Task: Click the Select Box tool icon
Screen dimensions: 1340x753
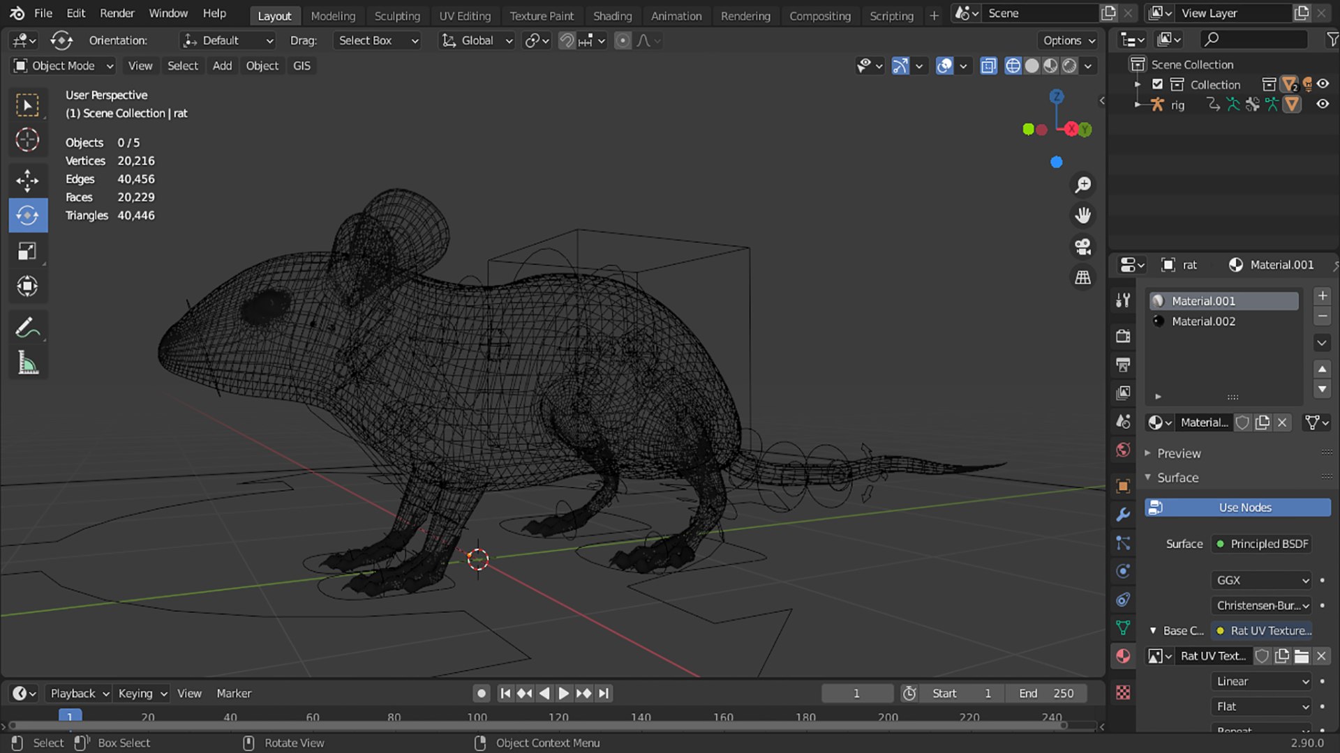Action: point(27,105)
